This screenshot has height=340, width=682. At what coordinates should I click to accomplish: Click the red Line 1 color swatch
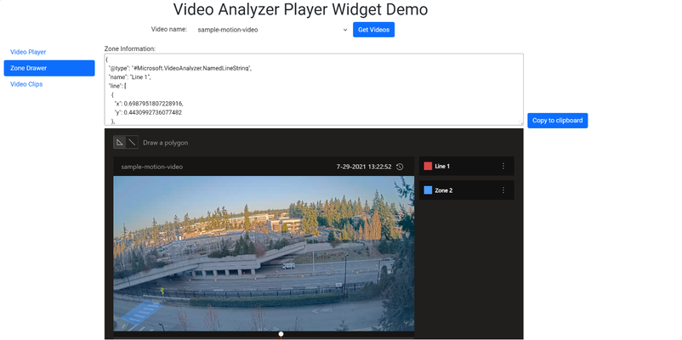(x=428, y=166)
